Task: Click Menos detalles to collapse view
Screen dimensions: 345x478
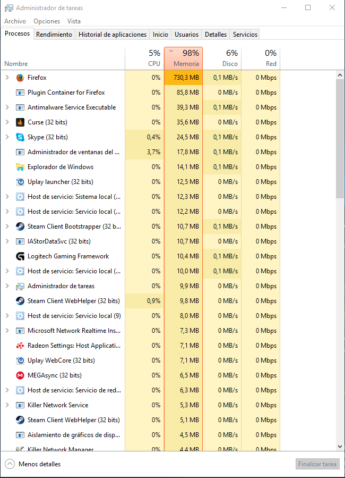Action: coord(33,464)
